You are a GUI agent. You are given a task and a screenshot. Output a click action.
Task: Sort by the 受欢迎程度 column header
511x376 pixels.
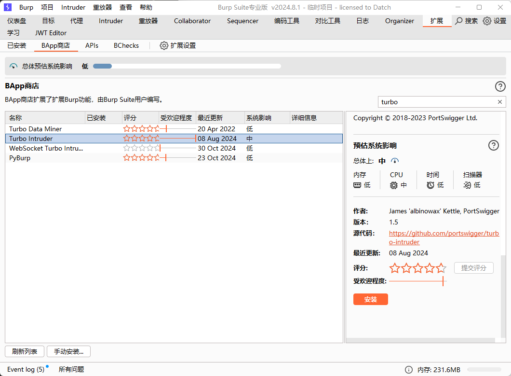coord(177,118)
